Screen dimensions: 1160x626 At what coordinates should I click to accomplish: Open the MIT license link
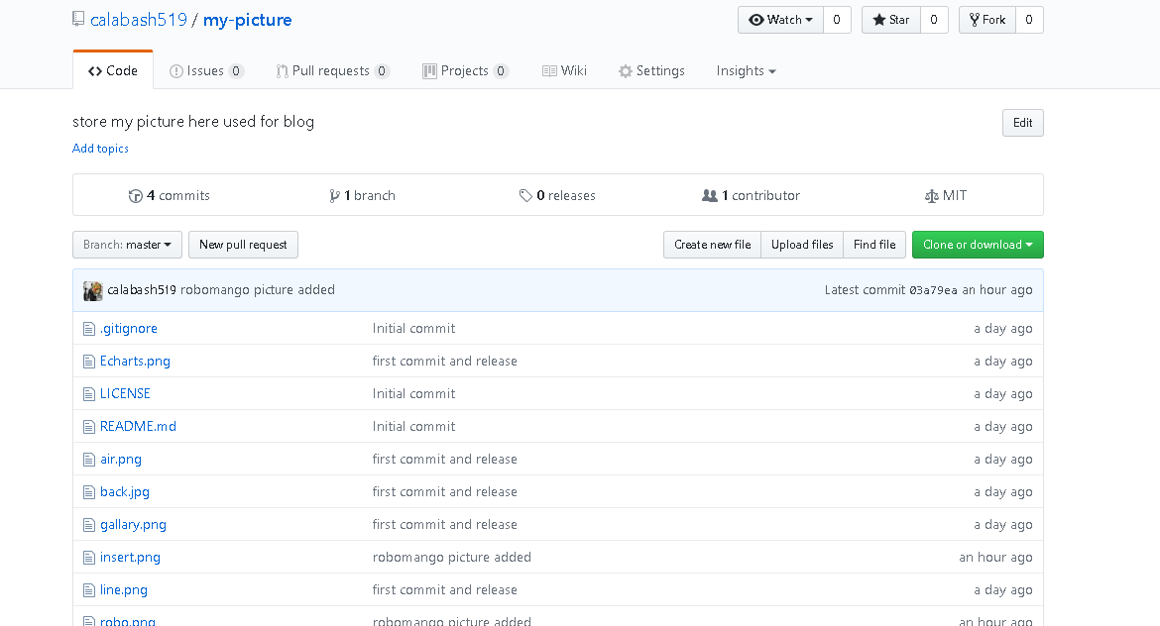(x=946, y=196)
